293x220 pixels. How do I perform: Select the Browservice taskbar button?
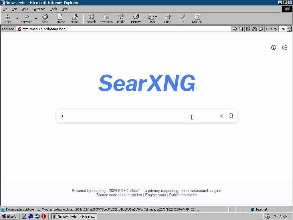(x=74, y=217)
